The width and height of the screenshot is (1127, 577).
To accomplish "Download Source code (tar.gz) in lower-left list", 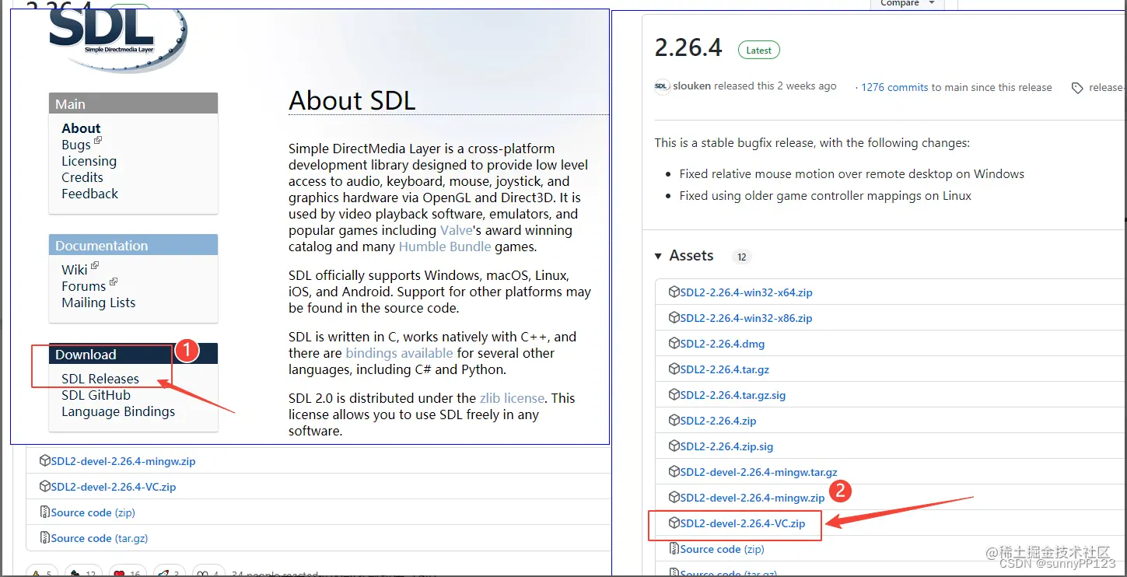I will [x=100, y=538].
